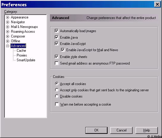
Task: Uncheck Enable JavaScript for Mail and News
Action: 63,50
